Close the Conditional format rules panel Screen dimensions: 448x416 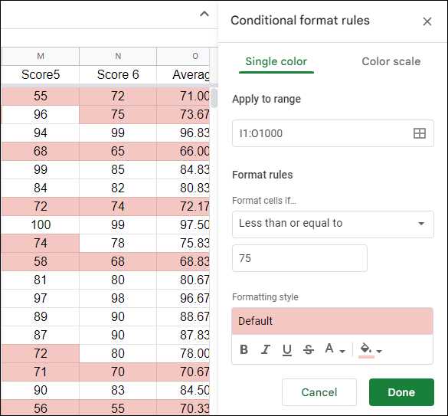pyautogui.click(x=427, y=21)
